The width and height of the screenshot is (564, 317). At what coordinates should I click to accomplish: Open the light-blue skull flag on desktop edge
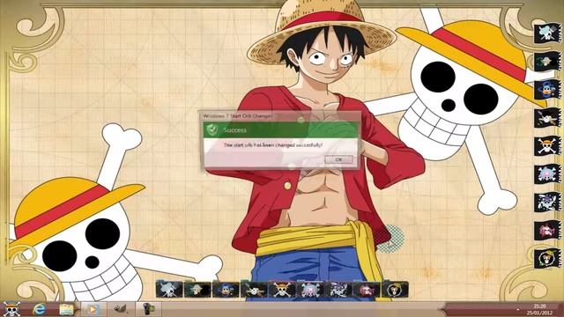tap(546, 33)
